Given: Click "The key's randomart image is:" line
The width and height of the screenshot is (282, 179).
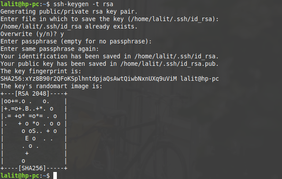Looking at the screenshot, I should [51, 86].
